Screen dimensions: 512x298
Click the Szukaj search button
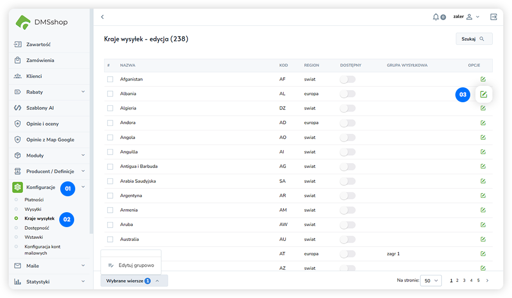pyautogui.click(x=474, y=39)
